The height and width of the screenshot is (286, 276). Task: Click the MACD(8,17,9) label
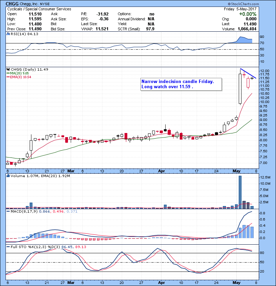tap(24, 212)
